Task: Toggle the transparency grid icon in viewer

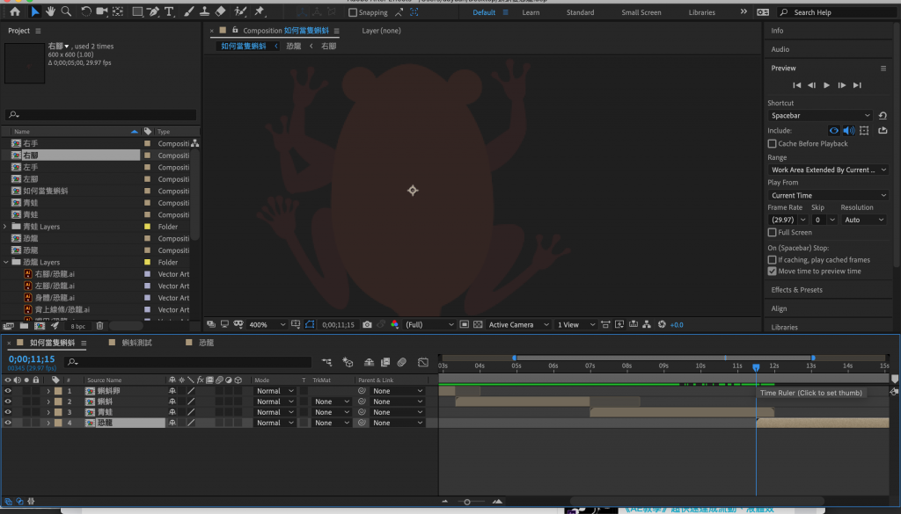Action: [x=478, y=325]
